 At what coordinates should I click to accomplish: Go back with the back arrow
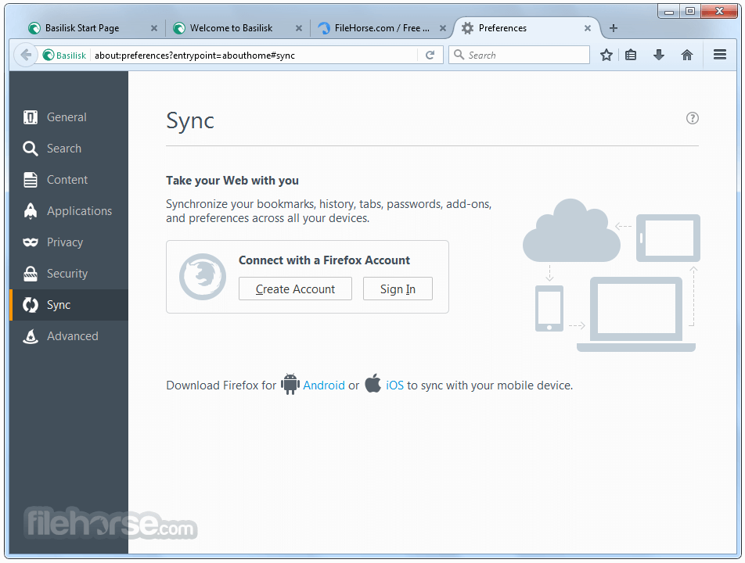click(26, 55)
